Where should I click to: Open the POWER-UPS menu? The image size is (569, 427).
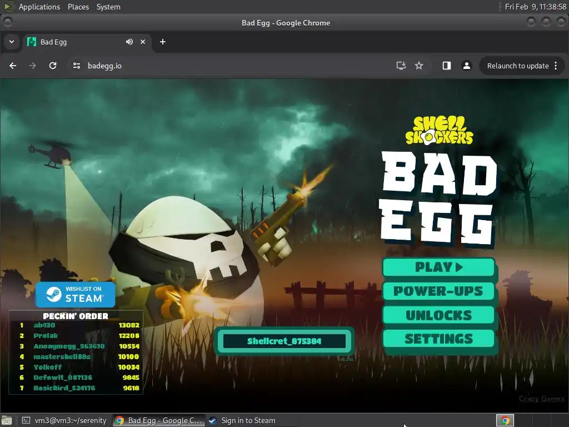coord(439,291)
